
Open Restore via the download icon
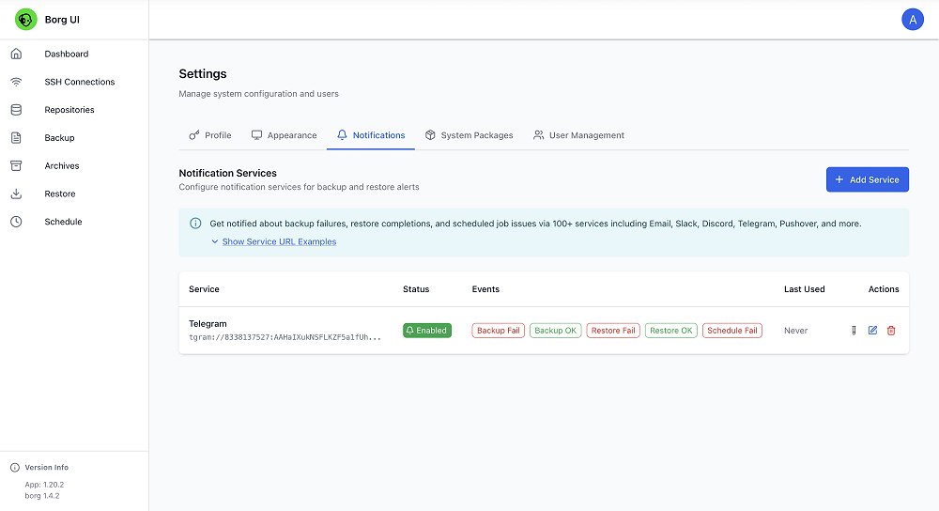[x=16, y=194]
